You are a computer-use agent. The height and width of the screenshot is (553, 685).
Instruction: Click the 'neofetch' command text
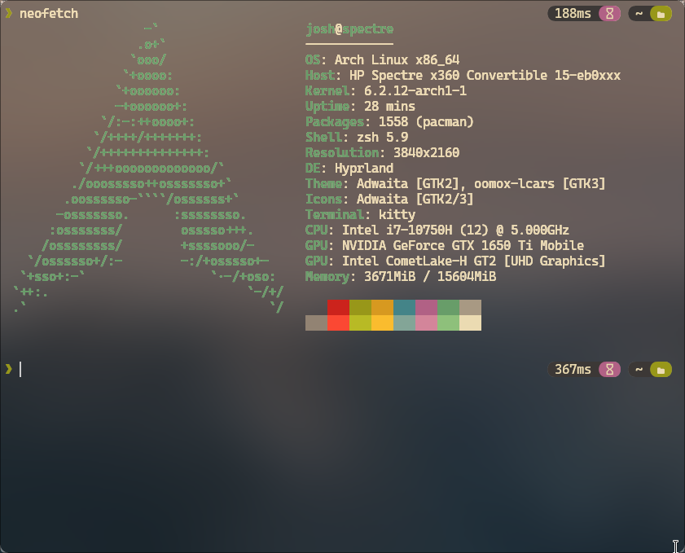coord(49,14)
